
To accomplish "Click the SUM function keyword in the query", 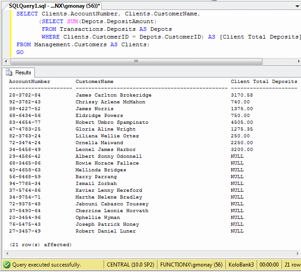I will [x=72, y=21].
